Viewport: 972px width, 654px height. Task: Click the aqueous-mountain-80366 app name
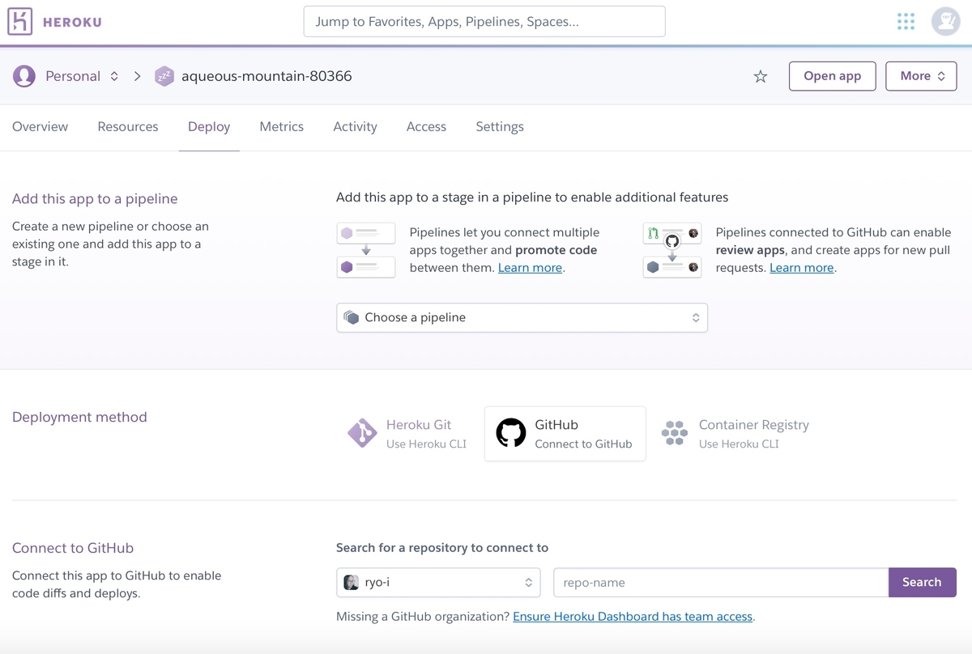point(266,76)
